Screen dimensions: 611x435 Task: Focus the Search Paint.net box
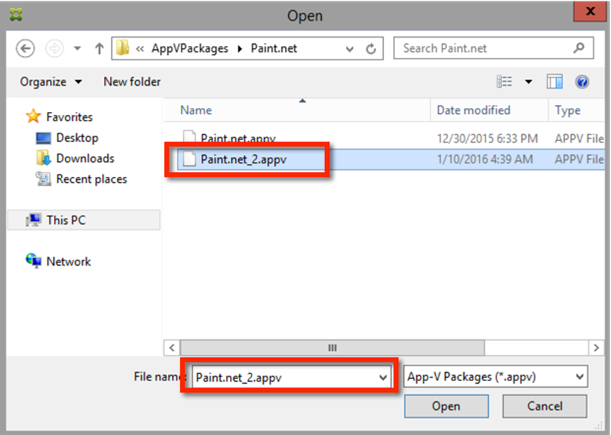(494, 49)
